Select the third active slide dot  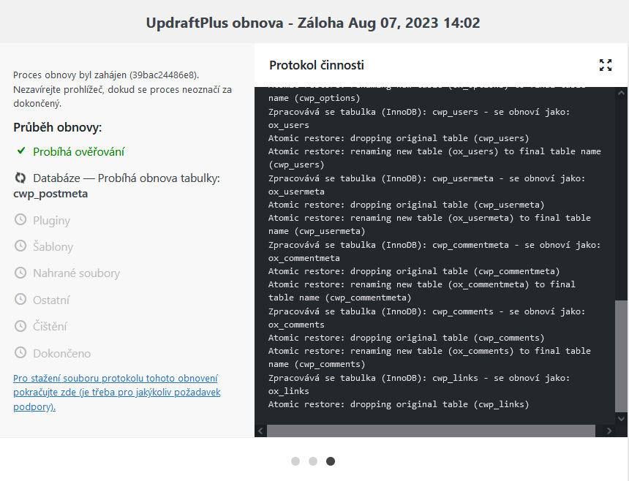coord(331,461)
